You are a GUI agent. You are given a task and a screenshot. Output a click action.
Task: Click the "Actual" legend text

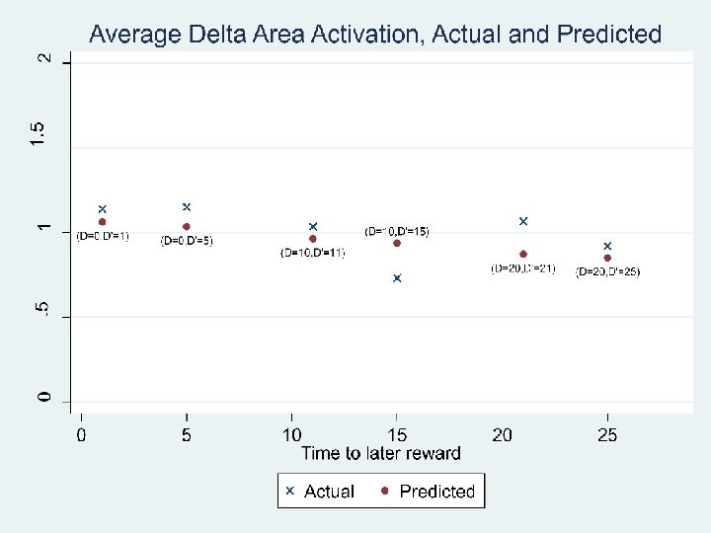(329, 492)
